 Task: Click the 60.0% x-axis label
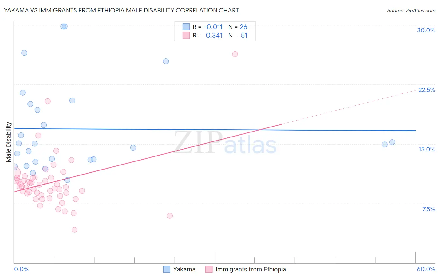pyautogui.click(x=426, y=269)
